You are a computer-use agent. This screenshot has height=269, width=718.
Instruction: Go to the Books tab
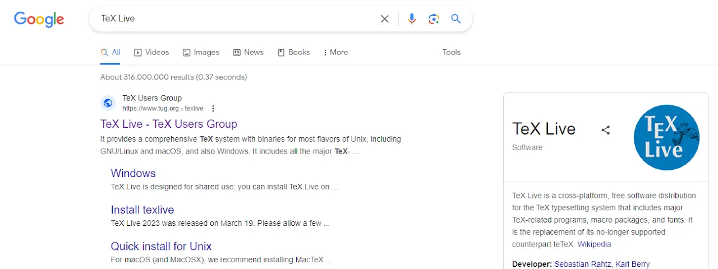click(x=293, y=52)
